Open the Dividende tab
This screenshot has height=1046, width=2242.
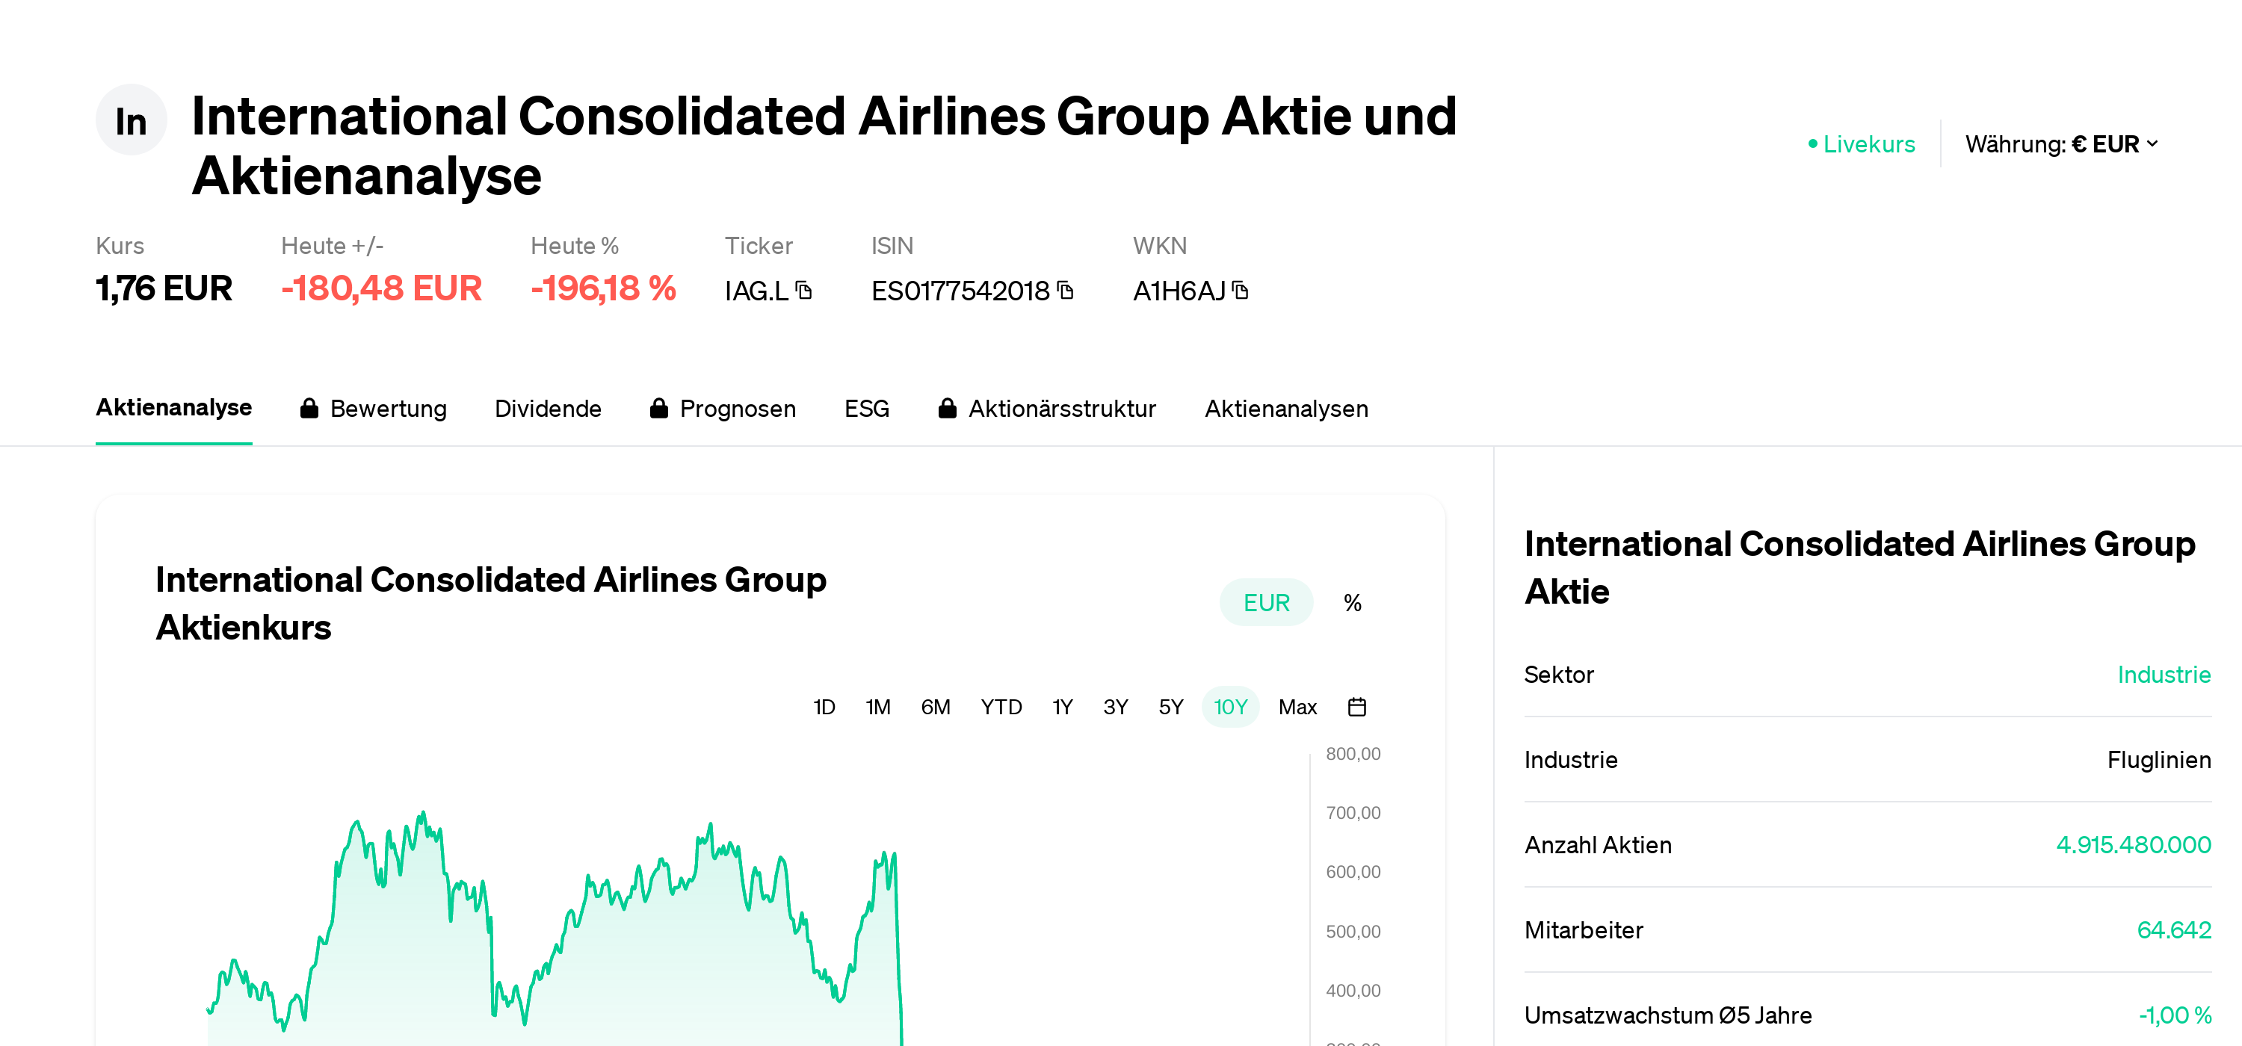point(548,408)
